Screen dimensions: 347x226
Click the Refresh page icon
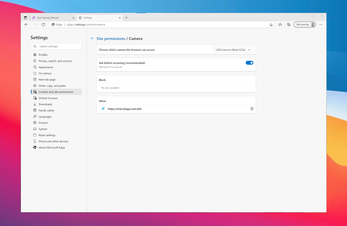[x=43, y=25]
